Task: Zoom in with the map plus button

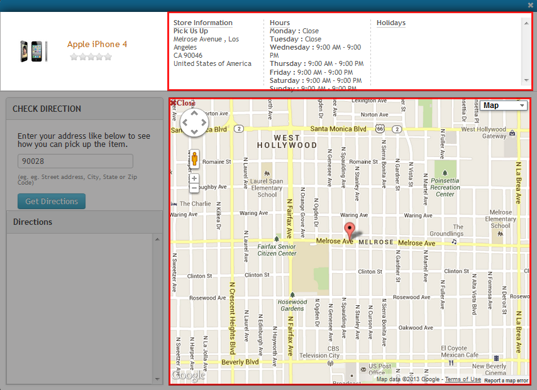Action: click(x=194, y=178)
